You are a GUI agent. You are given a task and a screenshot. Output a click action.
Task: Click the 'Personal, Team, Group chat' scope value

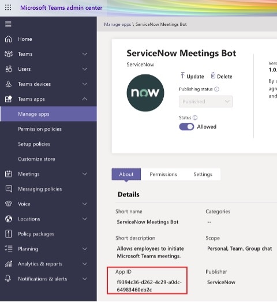239,248
